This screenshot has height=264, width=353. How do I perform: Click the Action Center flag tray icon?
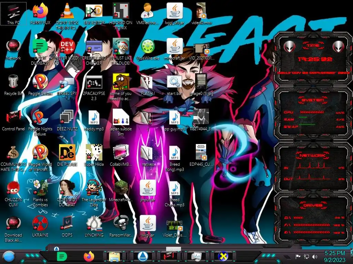coord(298,256)
